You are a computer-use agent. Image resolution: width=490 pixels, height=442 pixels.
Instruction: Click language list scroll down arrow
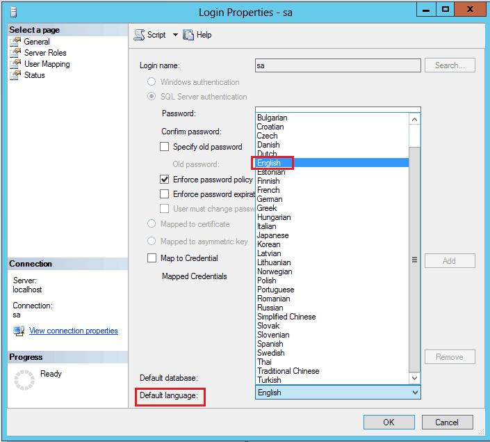(x=415, y=378)
